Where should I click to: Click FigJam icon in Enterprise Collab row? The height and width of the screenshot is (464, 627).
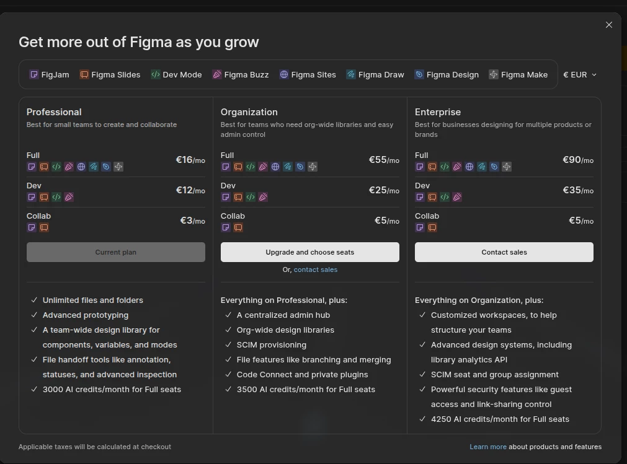pos(420,227)
